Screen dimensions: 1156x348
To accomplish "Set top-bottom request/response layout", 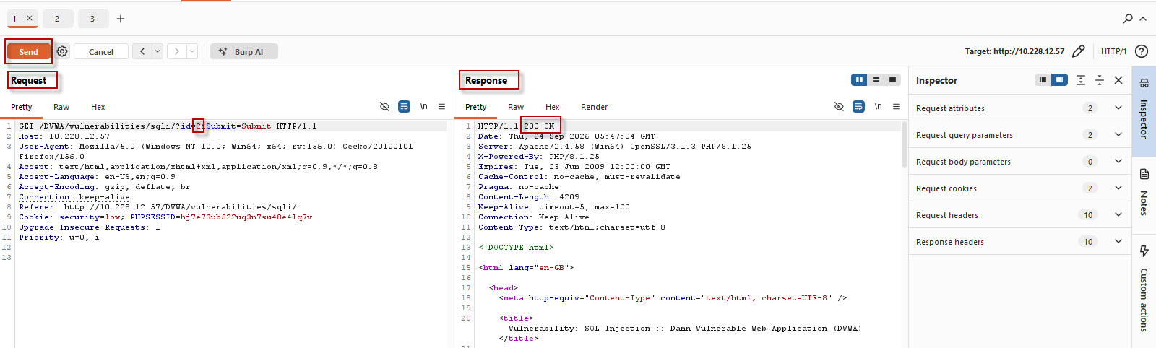I will [x=876, y=79].
